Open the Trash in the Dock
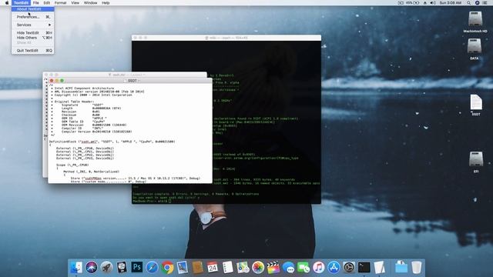This screenshot has width=493, height=277. pyautogui.click(x=416, y=268)
